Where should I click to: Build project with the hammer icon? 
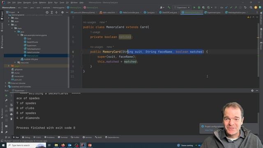[x=169, y=7]
